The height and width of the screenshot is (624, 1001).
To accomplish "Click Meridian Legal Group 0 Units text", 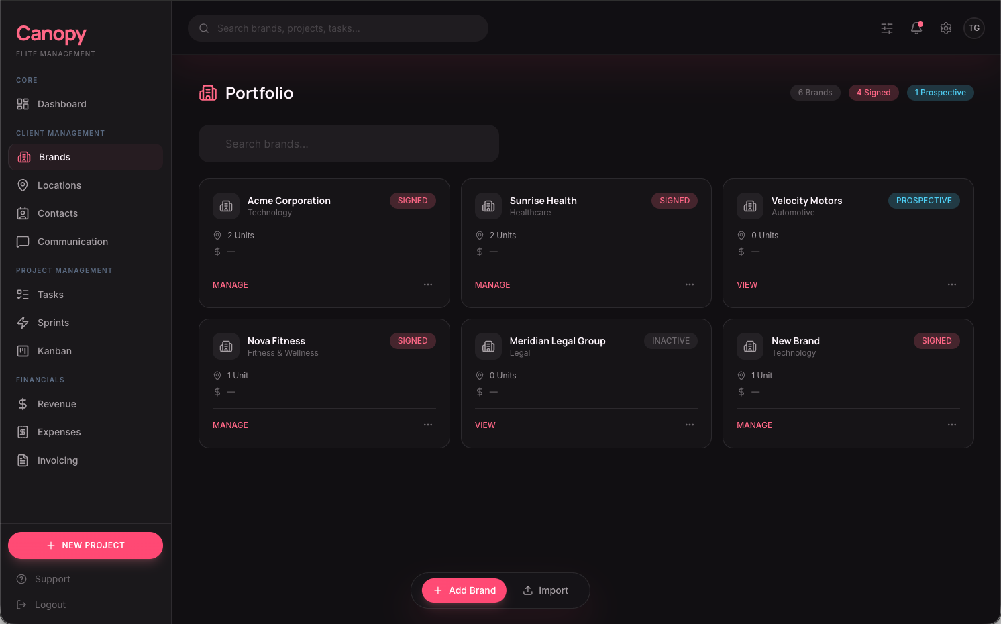I will [x=503, y=376].
